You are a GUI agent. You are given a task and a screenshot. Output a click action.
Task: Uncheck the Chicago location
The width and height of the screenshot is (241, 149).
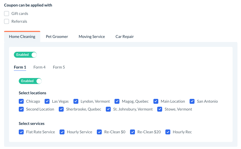point(21,101)
